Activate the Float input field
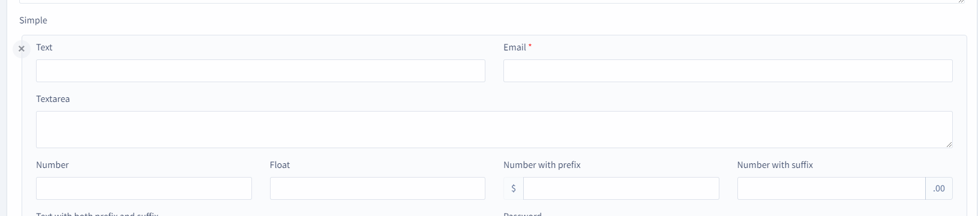Viewport: 978px width, 216px height. 377,188
